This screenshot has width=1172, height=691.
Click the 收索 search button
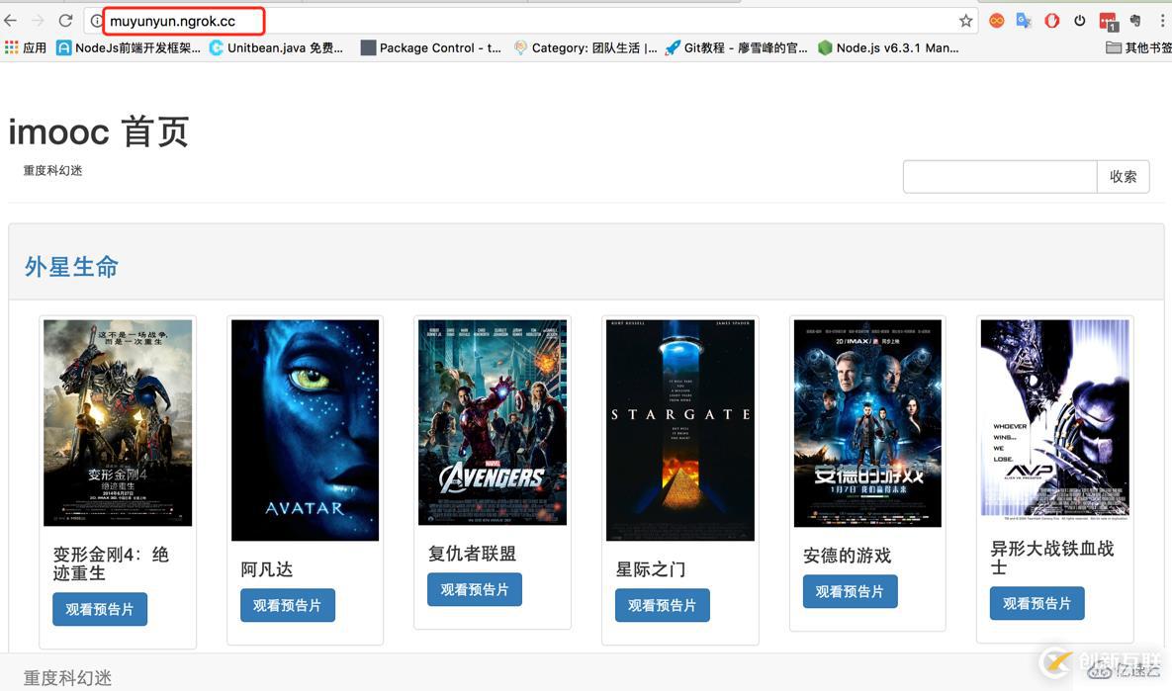click(x=1124, y=176)
